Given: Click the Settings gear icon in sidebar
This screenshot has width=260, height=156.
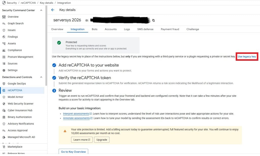Looking at the screenshot, I should 4,70.
